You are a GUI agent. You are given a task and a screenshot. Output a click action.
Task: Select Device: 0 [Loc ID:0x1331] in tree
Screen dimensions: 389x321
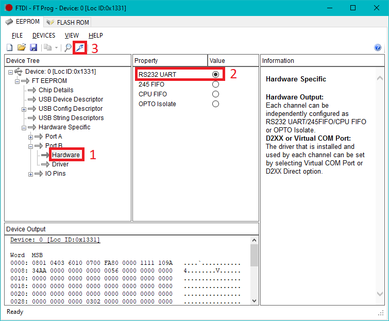click(60, 72)
